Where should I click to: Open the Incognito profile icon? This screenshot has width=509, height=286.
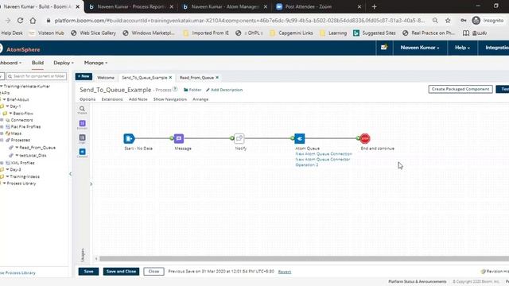pos(476,21)
